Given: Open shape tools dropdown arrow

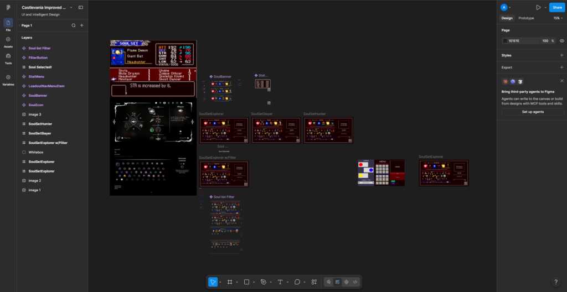Looking at the screenshot, I should tap(254, 282).
